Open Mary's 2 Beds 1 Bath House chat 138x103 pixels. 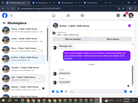(23, 50)
